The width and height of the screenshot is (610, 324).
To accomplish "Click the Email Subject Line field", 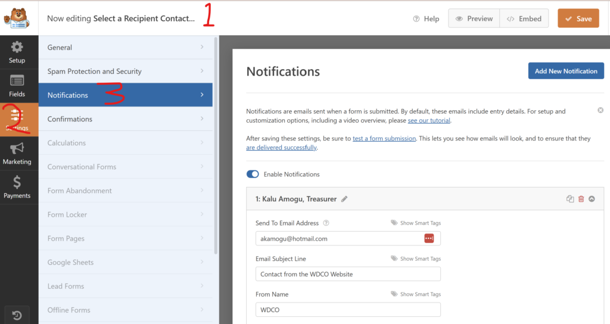I will (x=348, y=274).
